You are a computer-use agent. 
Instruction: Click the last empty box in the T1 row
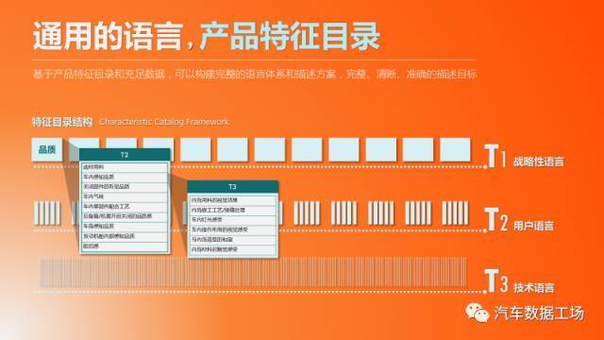(455, 149)
